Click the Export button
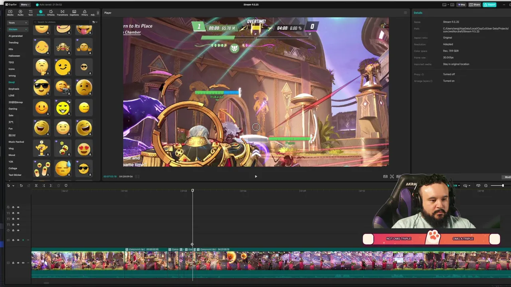511x287 pixels. [x=489, y=5]
